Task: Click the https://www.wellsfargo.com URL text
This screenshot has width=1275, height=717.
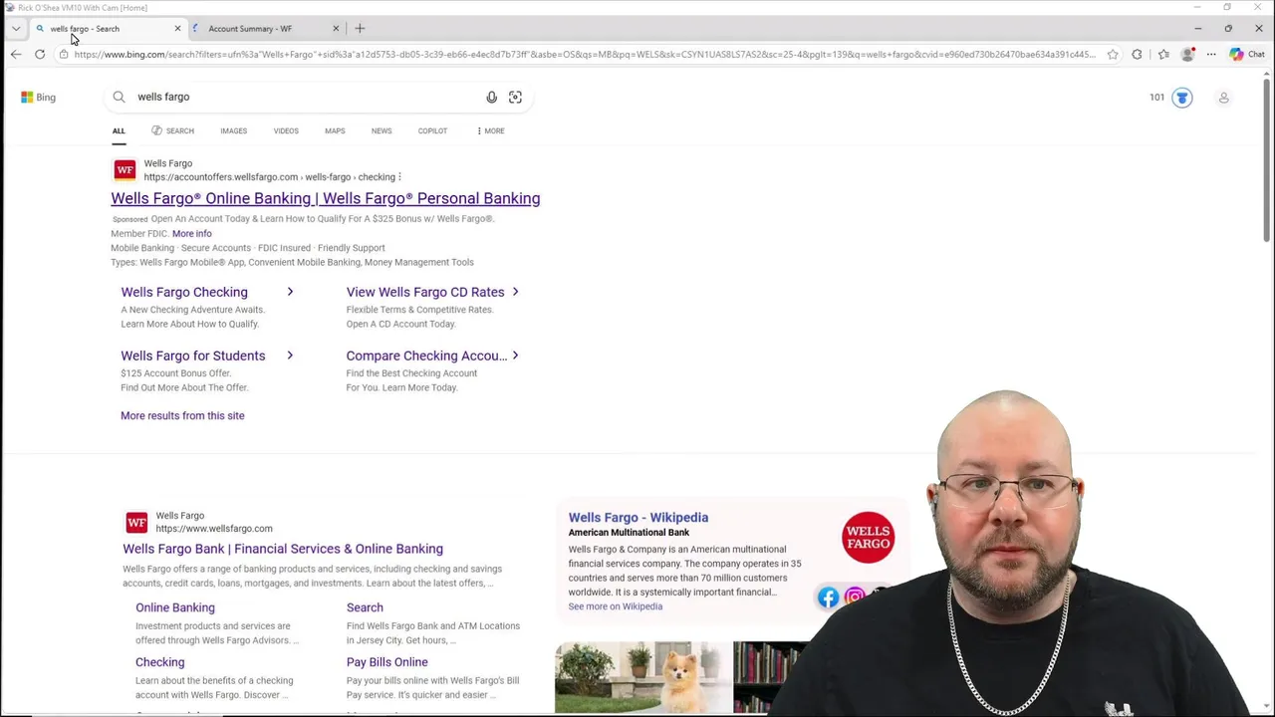Action: pyautogui.click(x=214, y=529)
